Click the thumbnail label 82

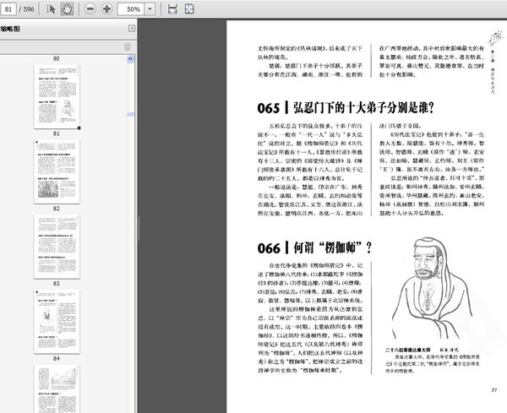pos(57,209)
